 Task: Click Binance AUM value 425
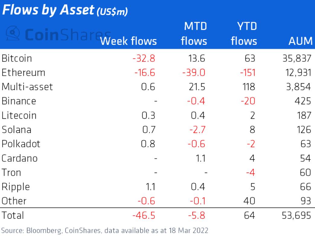(303, 101)
